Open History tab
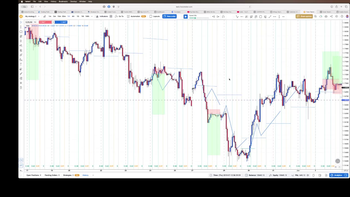Image resolution: width=350 pixels, height=197 pixels. [85, 175]
